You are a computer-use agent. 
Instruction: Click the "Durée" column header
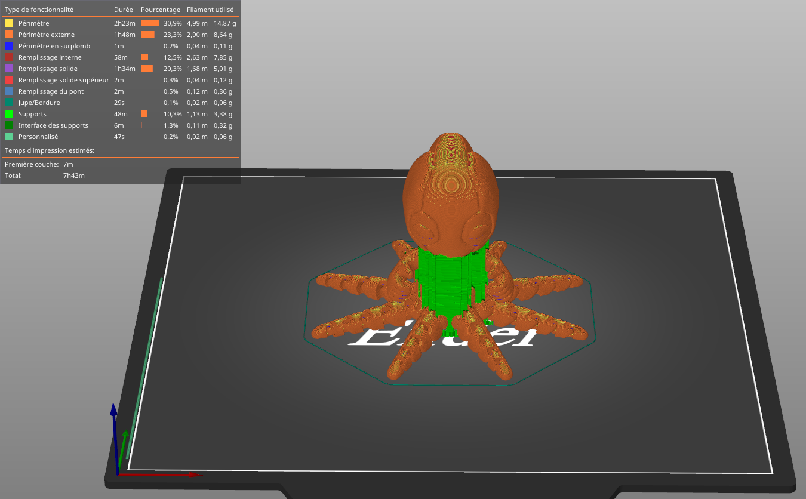tap(124, 10)
